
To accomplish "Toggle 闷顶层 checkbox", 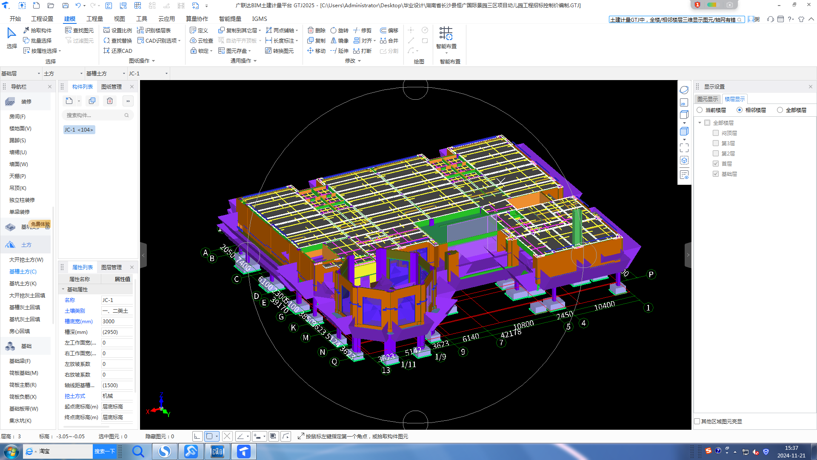I will [x=716, y=133].
